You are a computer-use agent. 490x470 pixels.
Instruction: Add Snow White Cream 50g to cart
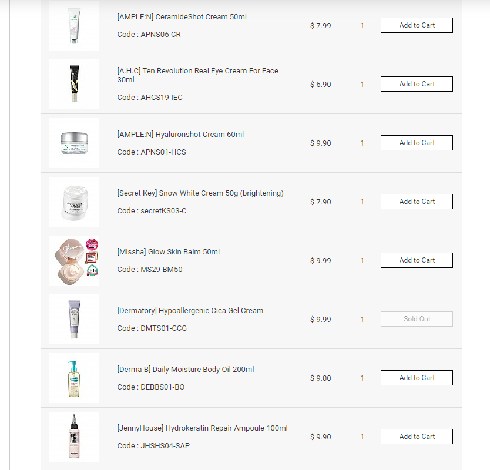[417, 202]
